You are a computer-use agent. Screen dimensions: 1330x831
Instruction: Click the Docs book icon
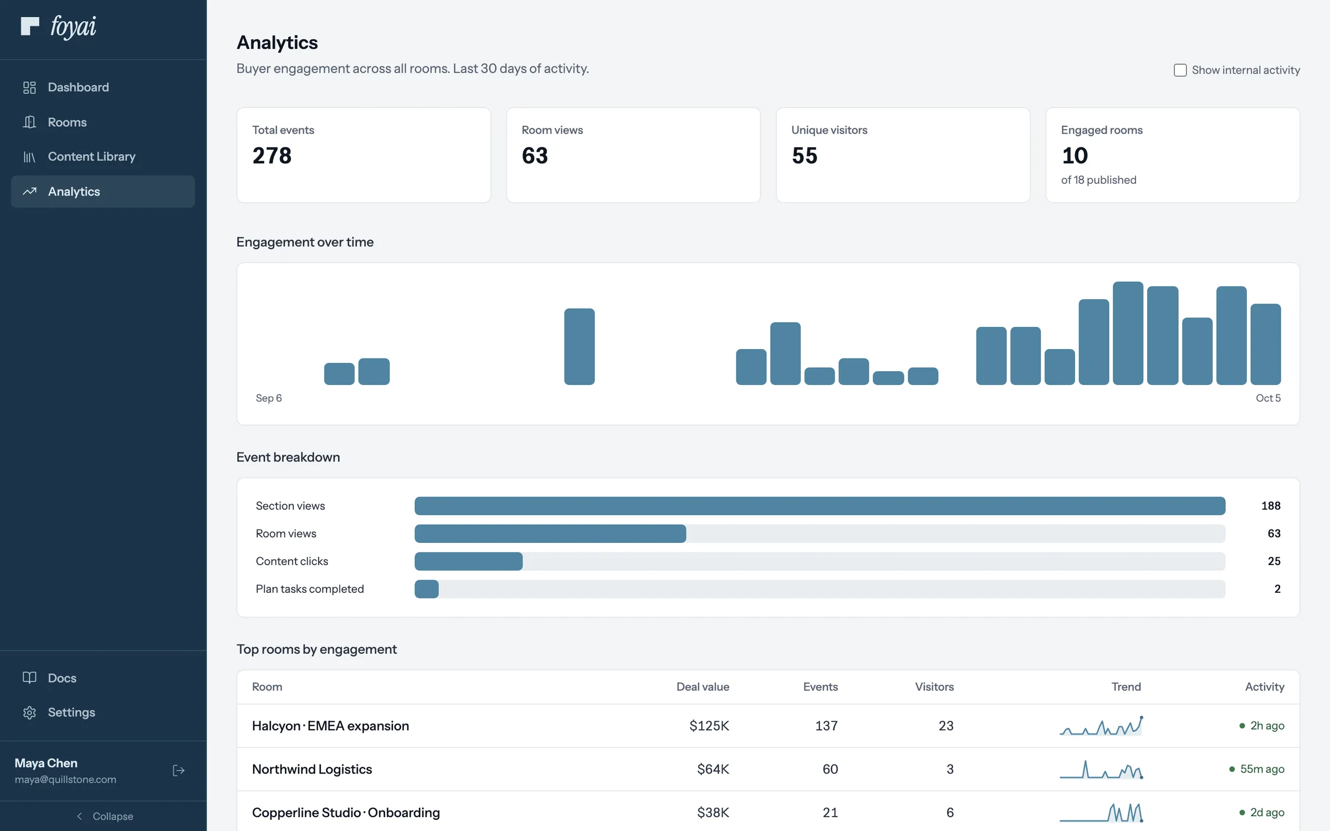point(29,678)
